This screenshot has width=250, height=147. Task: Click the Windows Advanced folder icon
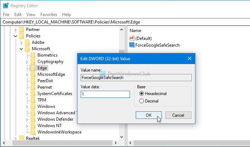33,113
